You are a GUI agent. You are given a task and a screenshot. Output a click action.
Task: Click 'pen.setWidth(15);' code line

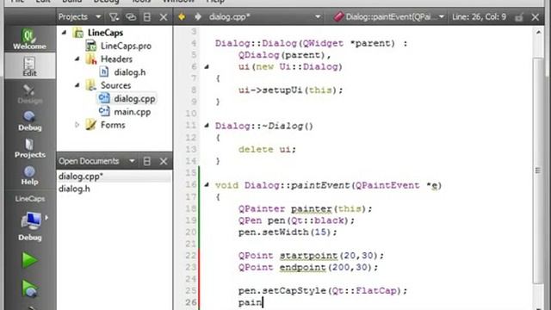[288, 232]
